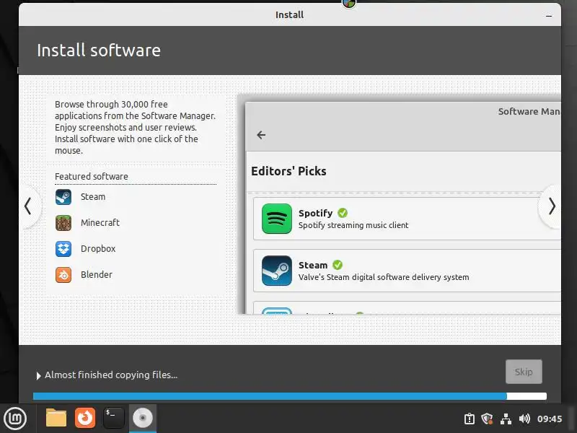Click the 'Dropbox' label under Featured software

tap(98, 249)
